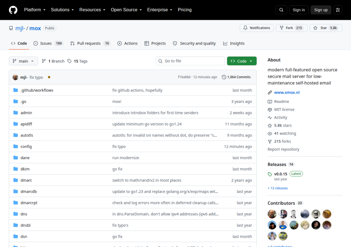Expand the Enterprise menu
351x247 pixels.
[160, 10]
